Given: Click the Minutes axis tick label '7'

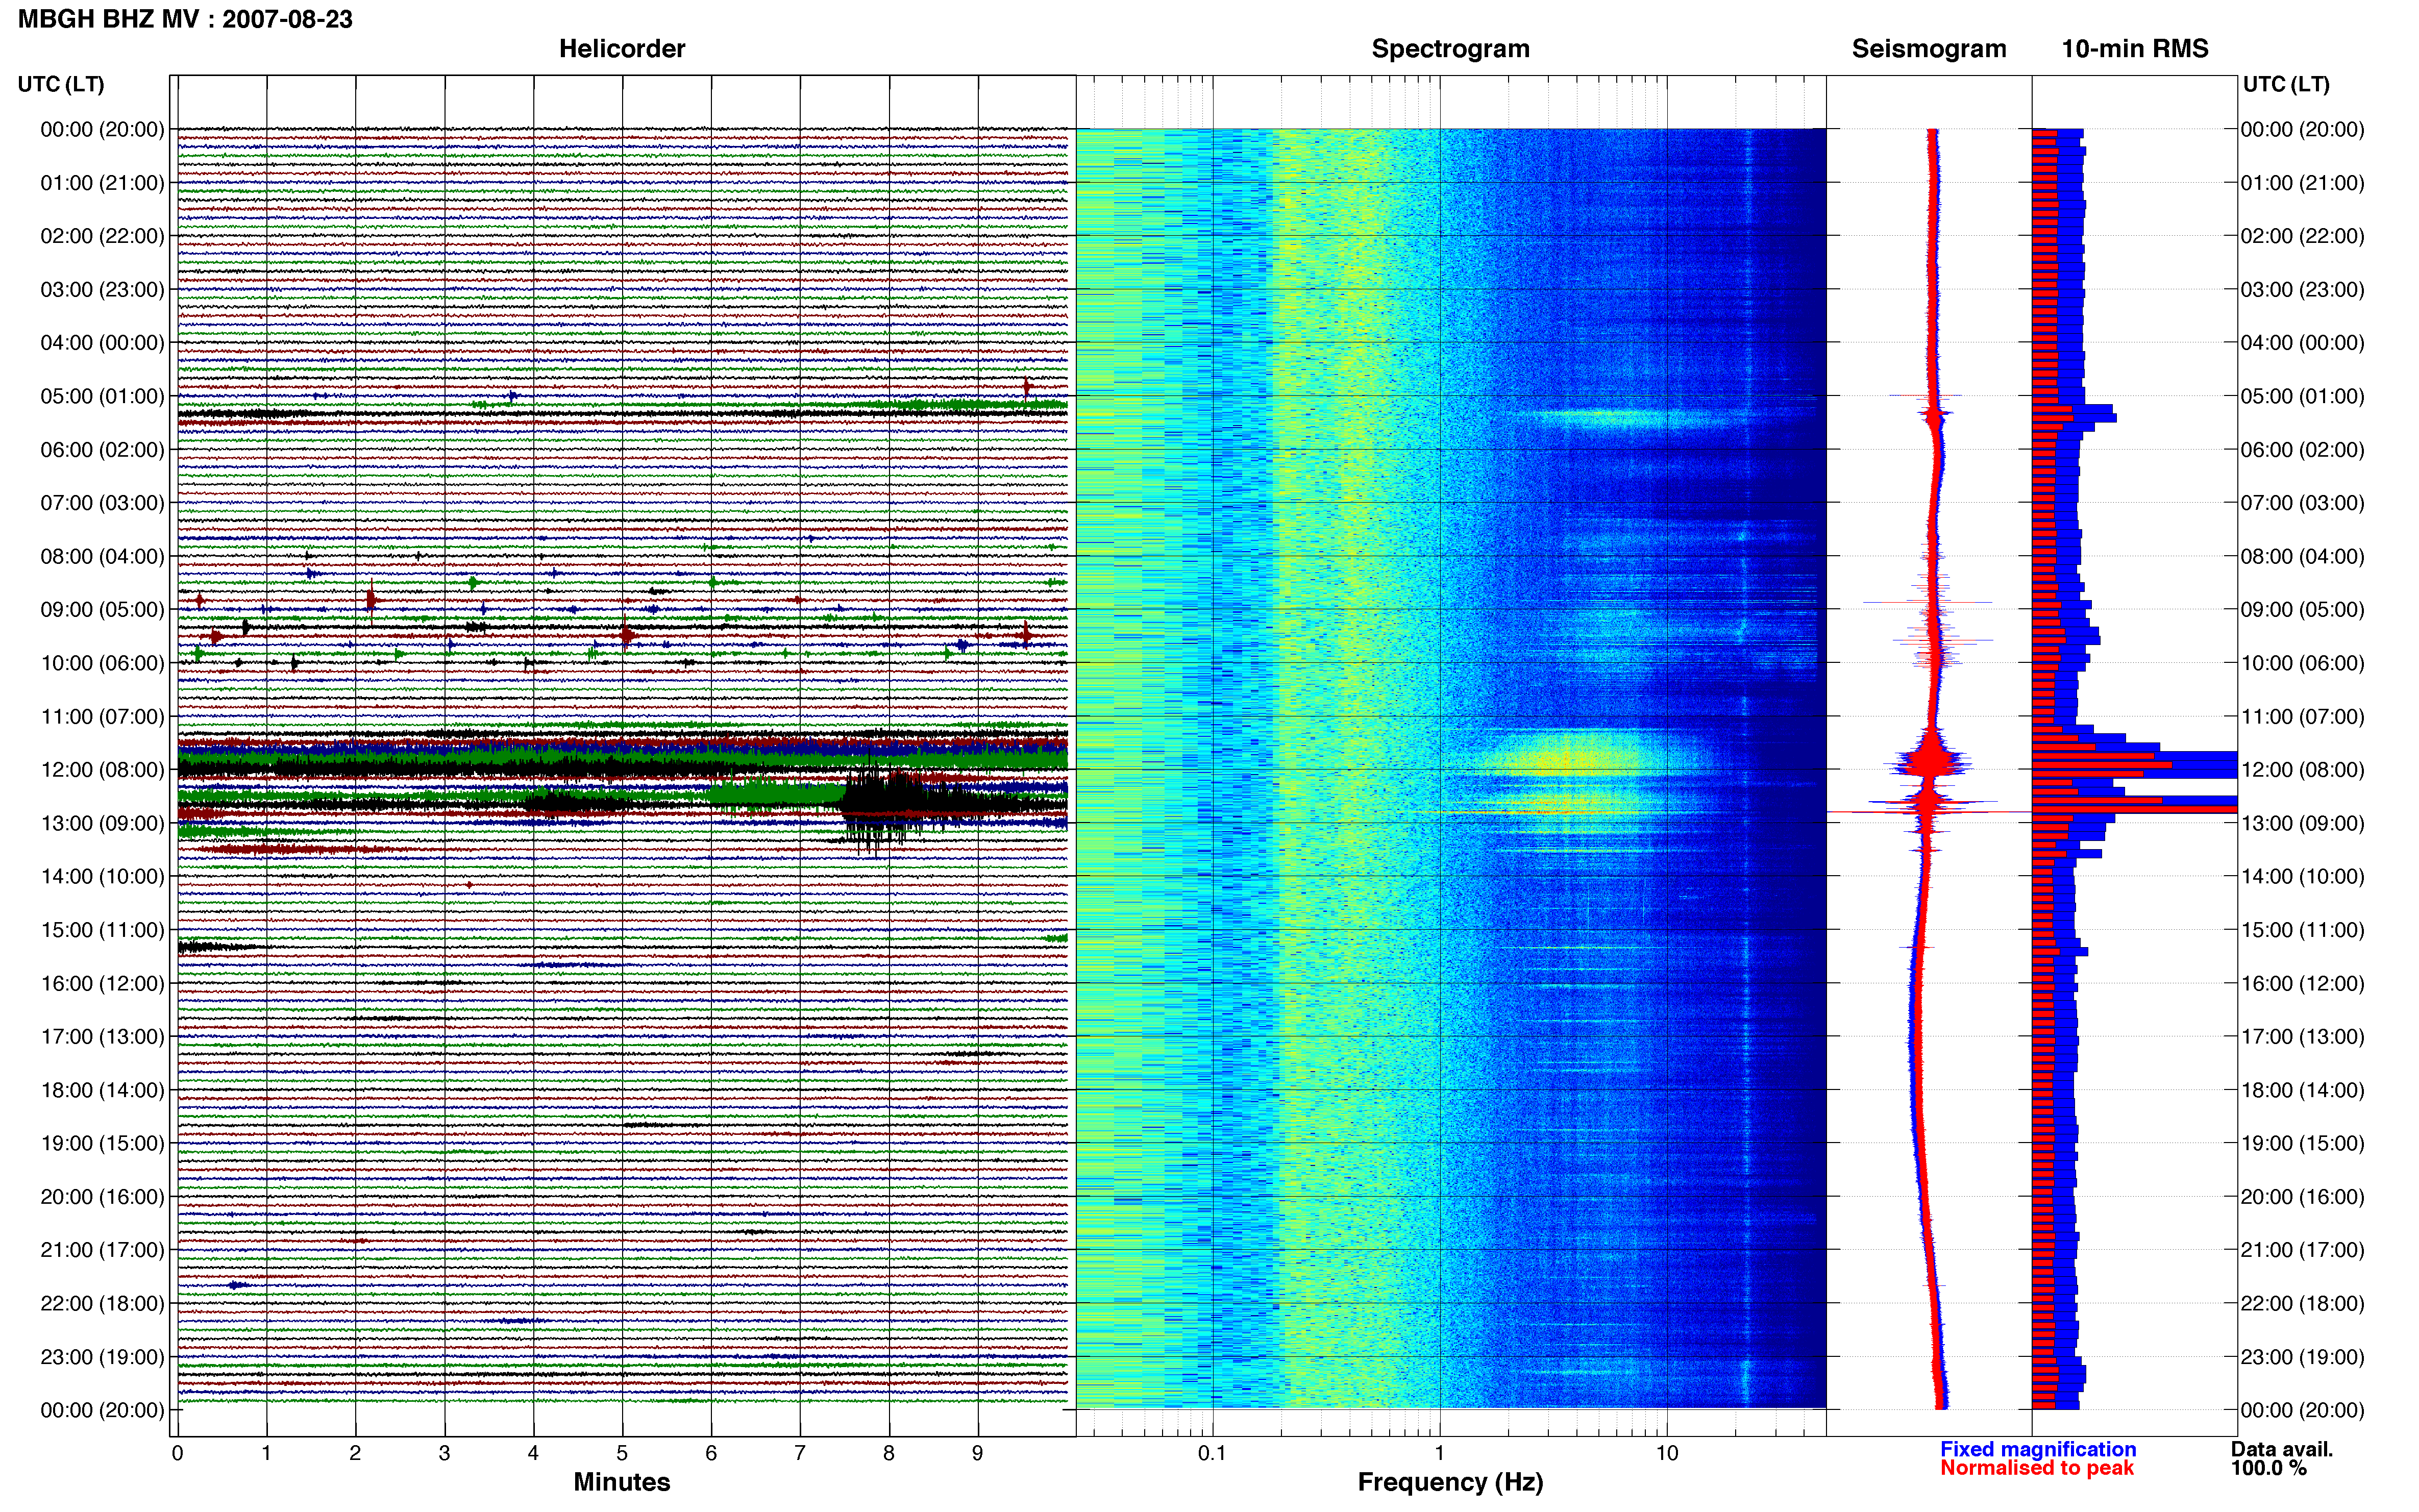Looking at the screenshot, I should point(800,1453).
